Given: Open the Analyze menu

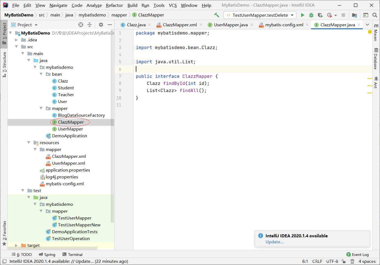Looking at the screenshot, I should [94, 5].
